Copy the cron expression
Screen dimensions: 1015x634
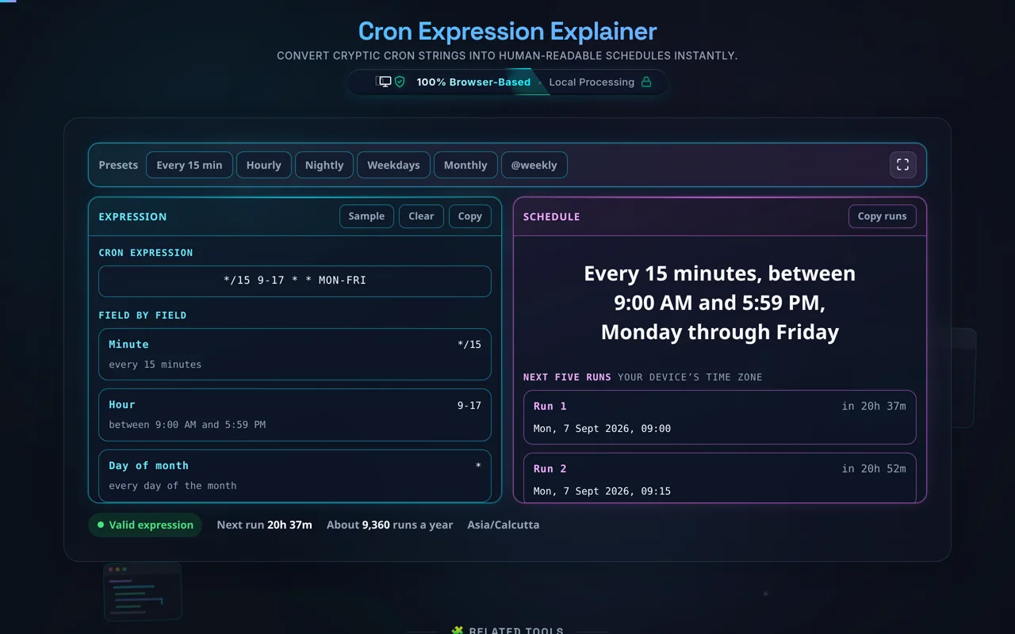pyautogui.click(x=470, y=216)
